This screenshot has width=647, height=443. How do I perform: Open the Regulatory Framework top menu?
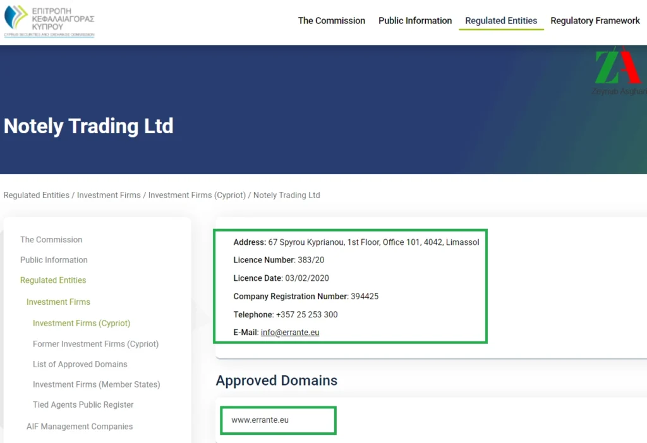click(595, 21)
